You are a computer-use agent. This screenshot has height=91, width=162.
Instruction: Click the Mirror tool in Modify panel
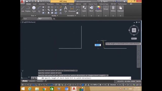coord(52,10)
